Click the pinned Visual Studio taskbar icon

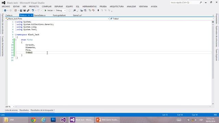coord(63,120)
